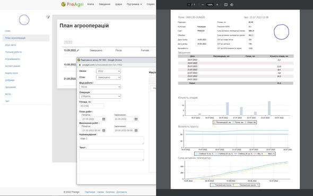Expand the Підтримка menu in top navigation

pyautogui.click(x=134, y=4)
